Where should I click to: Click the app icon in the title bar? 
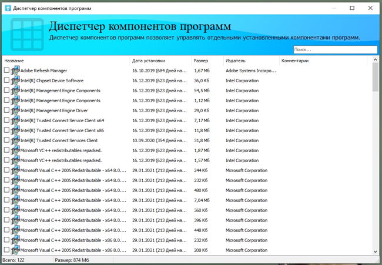click(8, 8)
